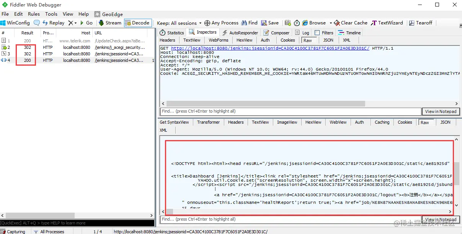462x234 pixels.
Task: Open the Edit menu
Action: 18,14
